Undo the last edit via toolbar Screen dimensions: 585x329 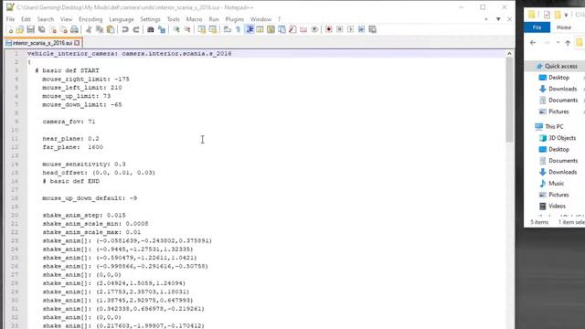[125, 29]
